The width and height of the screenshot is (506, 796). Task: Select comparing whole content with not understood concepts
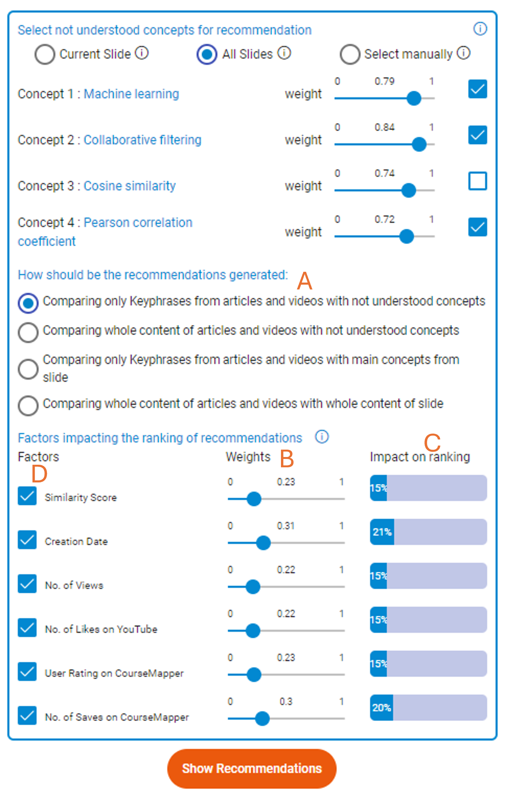[28, 332]
